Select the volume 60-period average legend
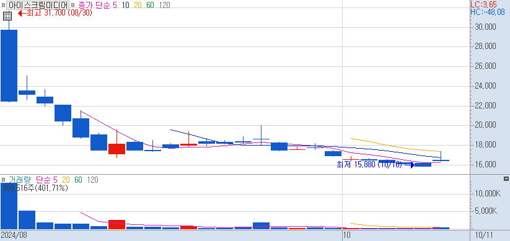The image size is (510, 241). [x=78, y=180]
